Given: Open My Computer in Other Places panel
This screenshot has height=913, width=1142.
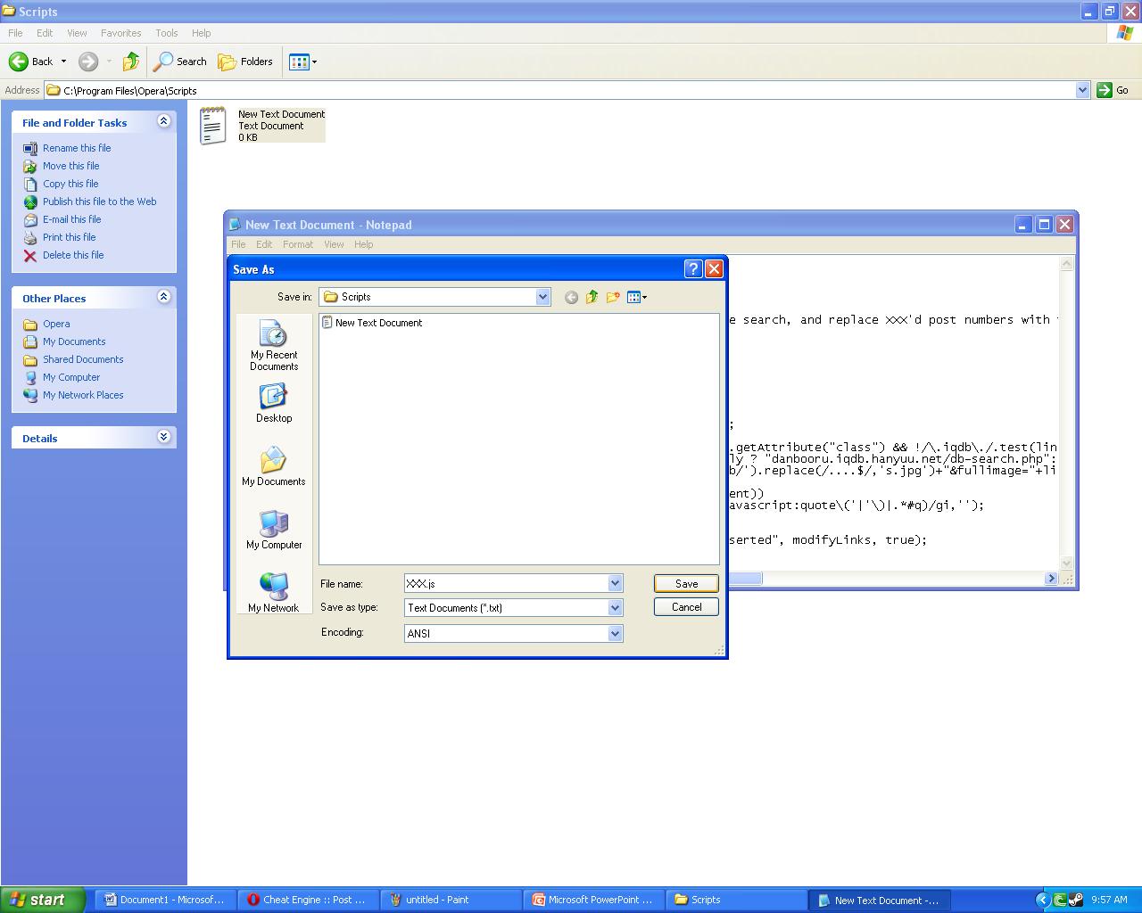Looking at the screenshot, I should (71, 377).
